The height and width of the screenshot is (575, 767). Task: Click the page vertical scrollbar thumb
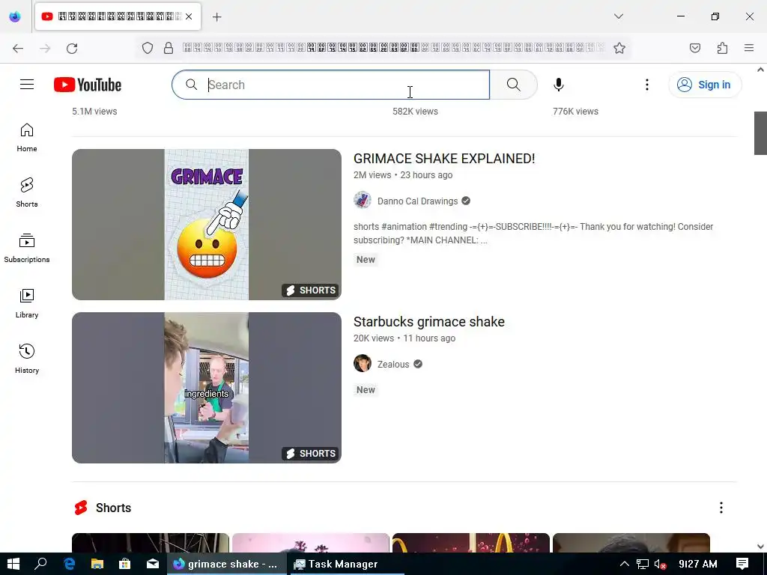pos(760,133)
